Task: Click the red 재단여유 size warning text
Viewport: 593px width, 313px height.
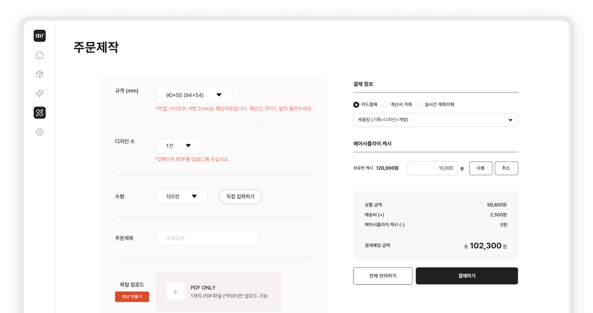Action: [x=233, y=108]
